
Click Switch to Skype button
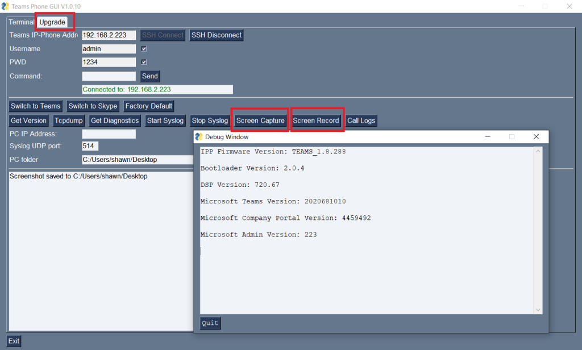[x=93, y=106]
